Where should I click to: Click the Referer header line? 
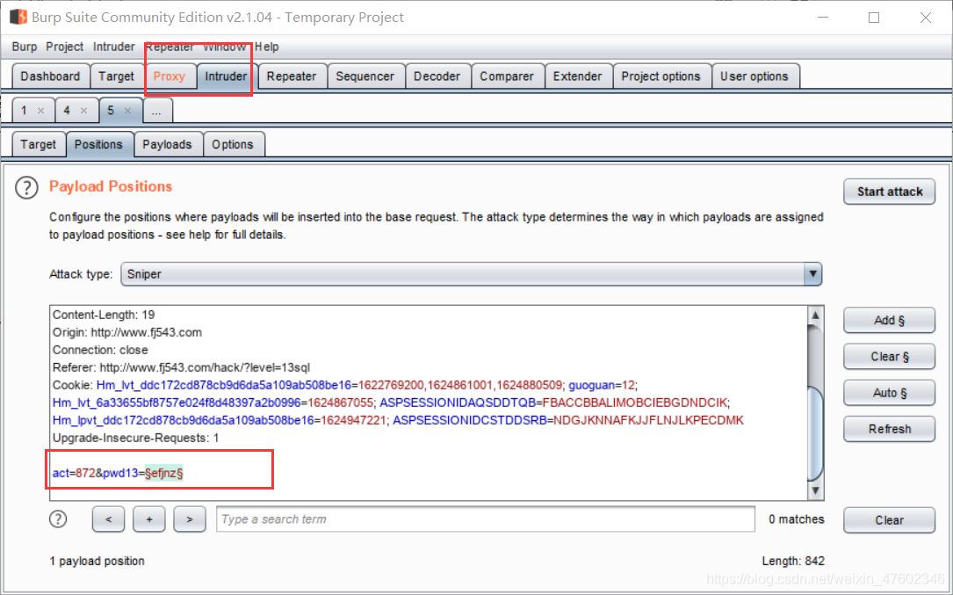(x=181, y=367)
